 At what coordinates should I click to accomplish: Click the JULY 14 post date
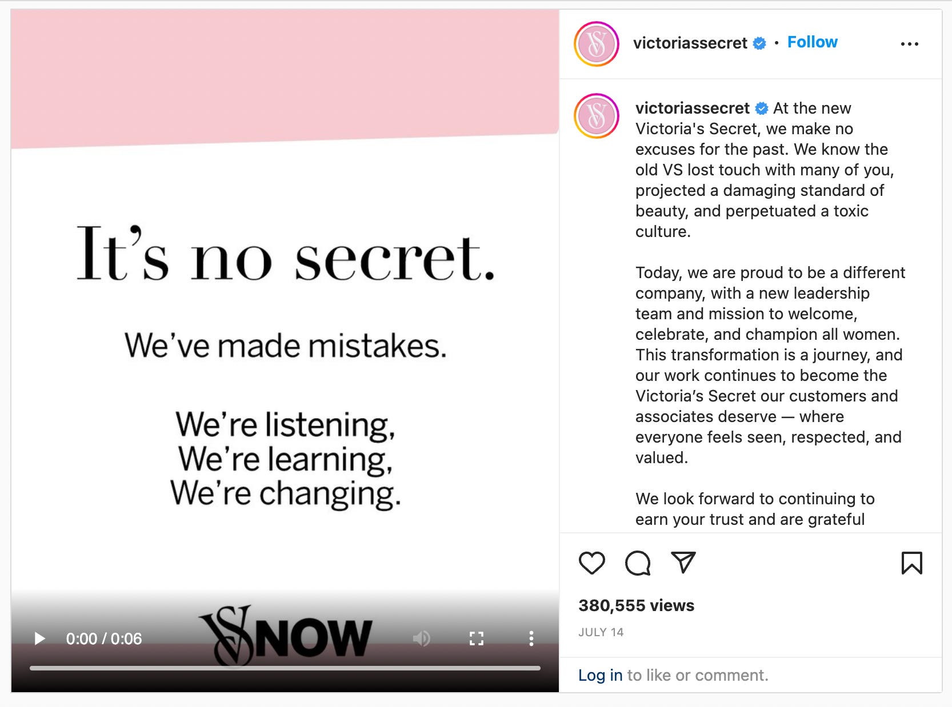tap(601, 632)
